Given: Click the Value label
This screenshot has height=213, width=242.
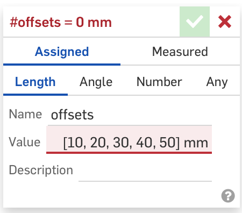Looking at the screenshot, I should click(25, 142).
